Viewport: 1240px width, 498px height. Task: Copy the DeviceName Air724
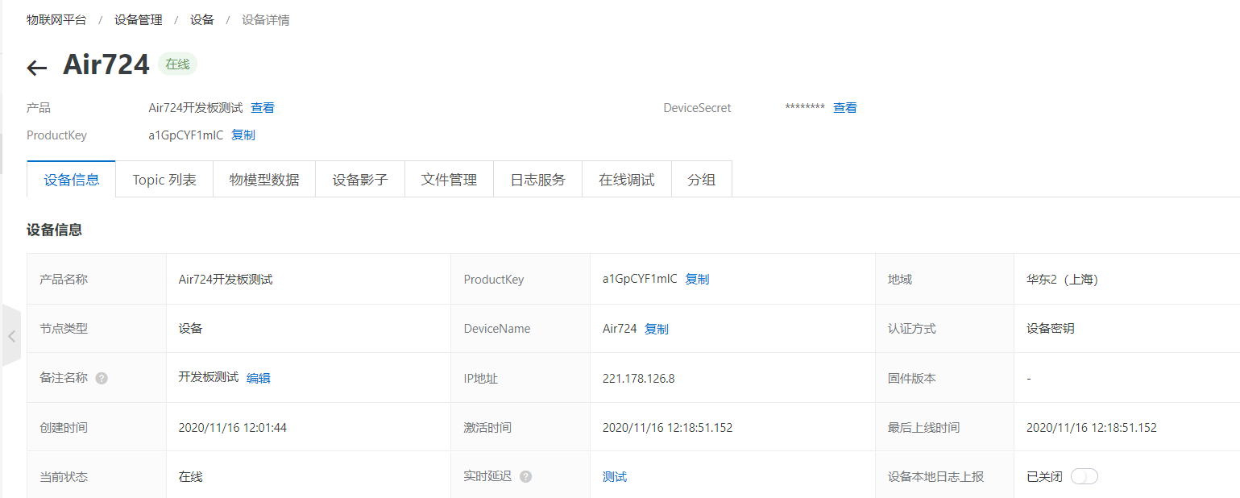(657, 329)
